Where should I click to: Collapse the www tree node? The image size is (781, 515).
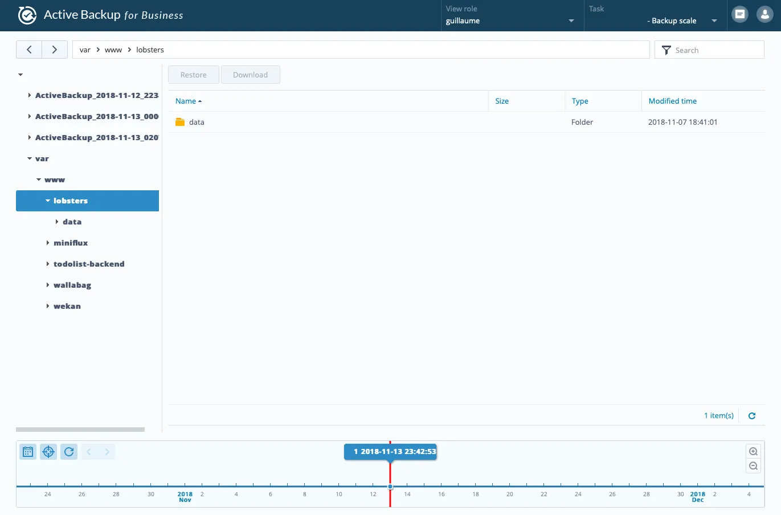click(39, 179)
